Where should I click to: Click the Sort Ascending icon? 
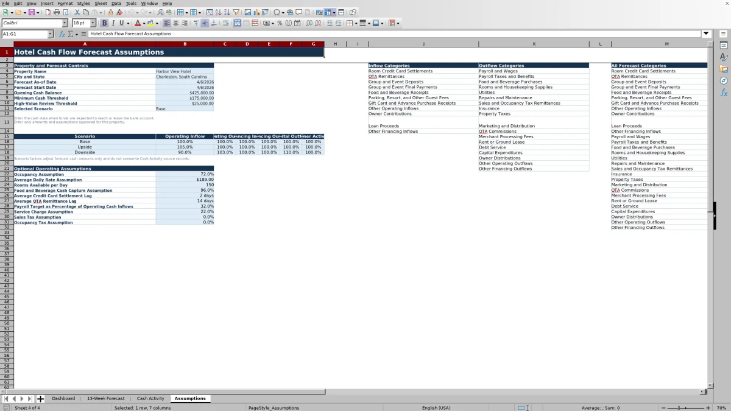(218, 12)
